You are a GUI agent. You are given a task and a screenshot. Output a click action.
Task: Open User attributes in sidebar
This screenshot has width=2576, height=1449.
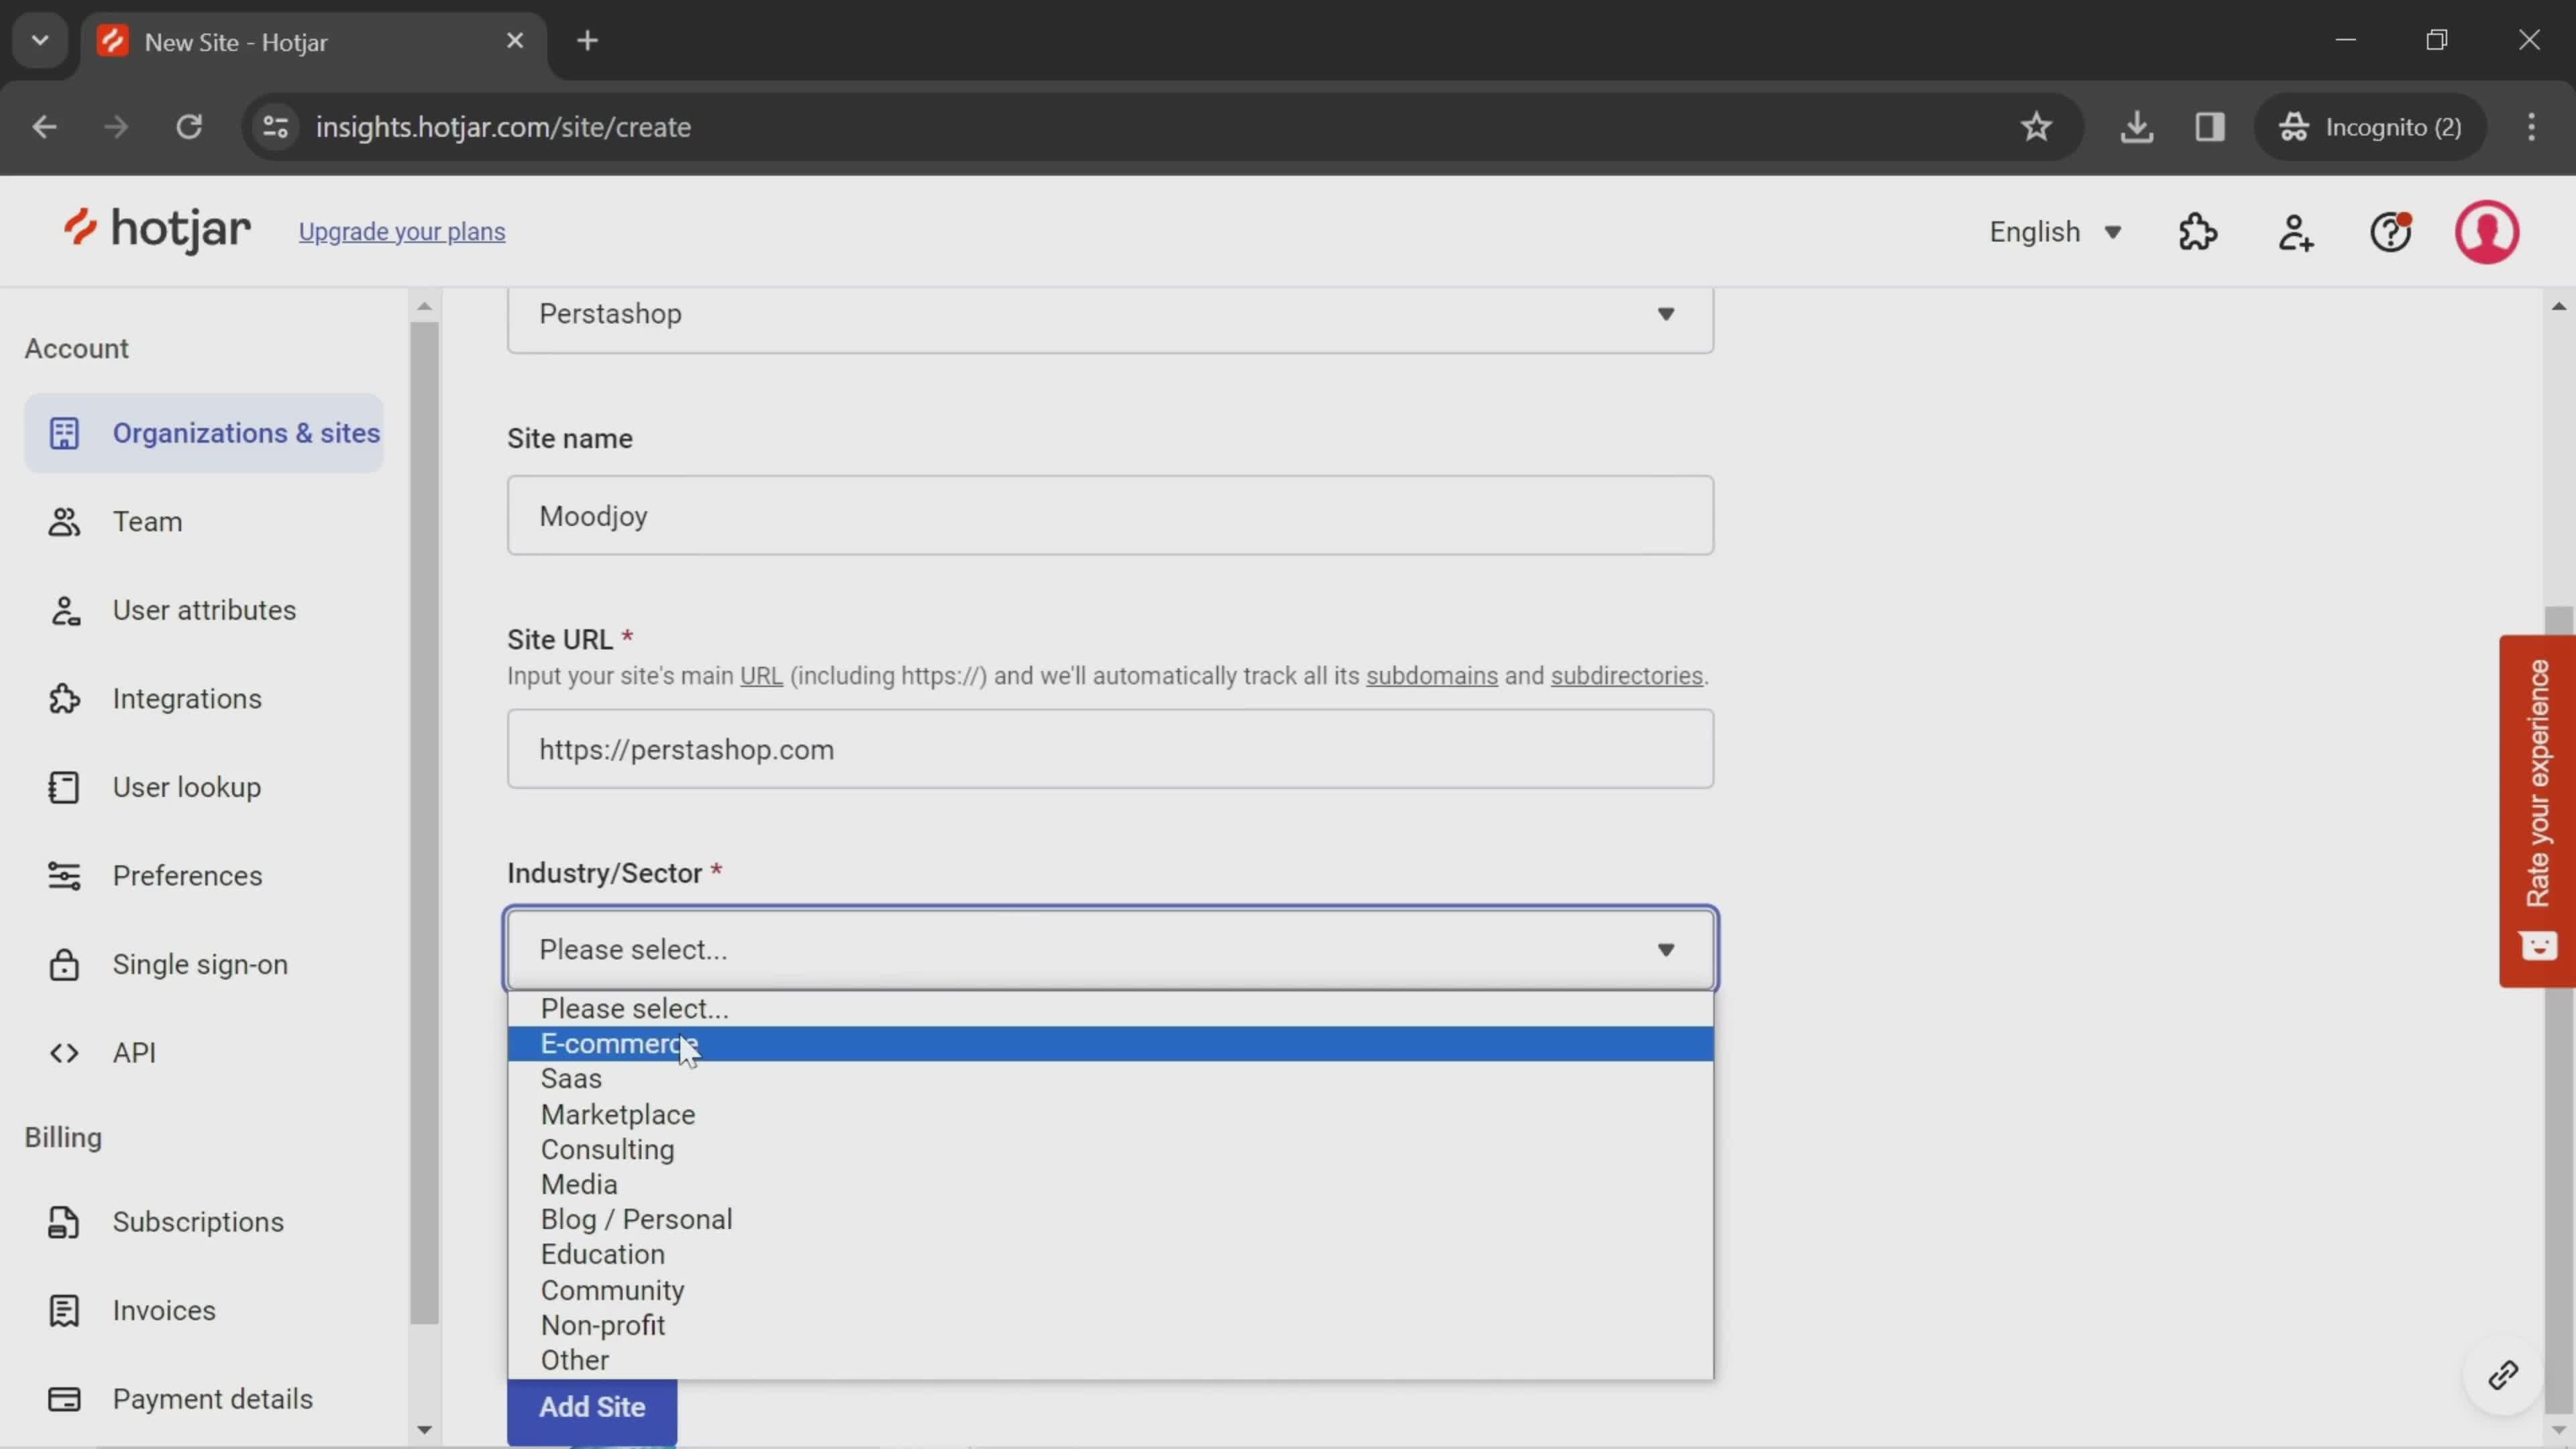[204, 610]
